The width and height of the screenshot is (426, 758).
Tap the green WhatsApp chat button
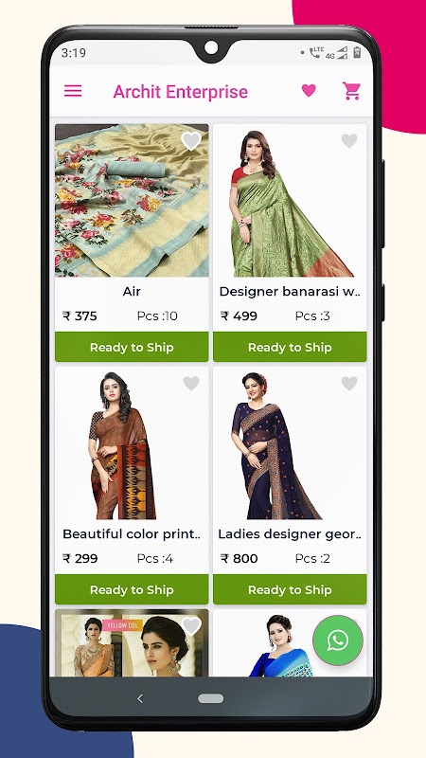(338, 641)
